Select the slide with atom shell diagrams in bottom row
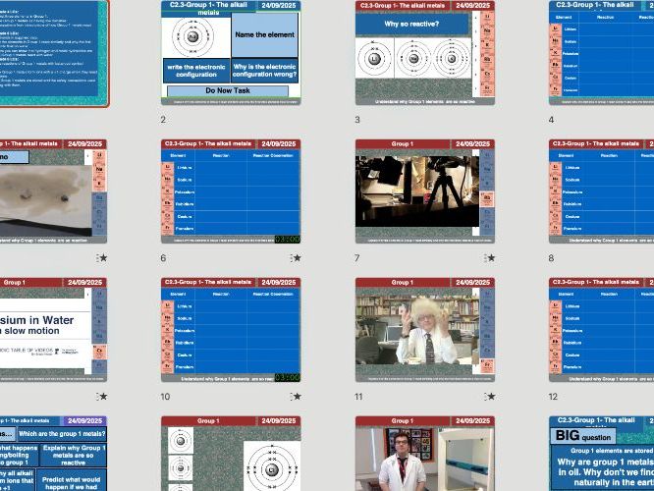 pos(231,454)
